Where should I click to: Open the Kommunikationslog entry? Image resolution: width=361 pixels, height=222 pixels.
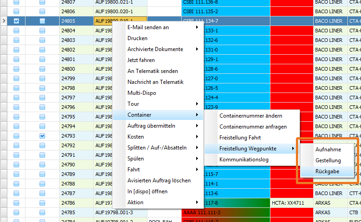[244, 160]
